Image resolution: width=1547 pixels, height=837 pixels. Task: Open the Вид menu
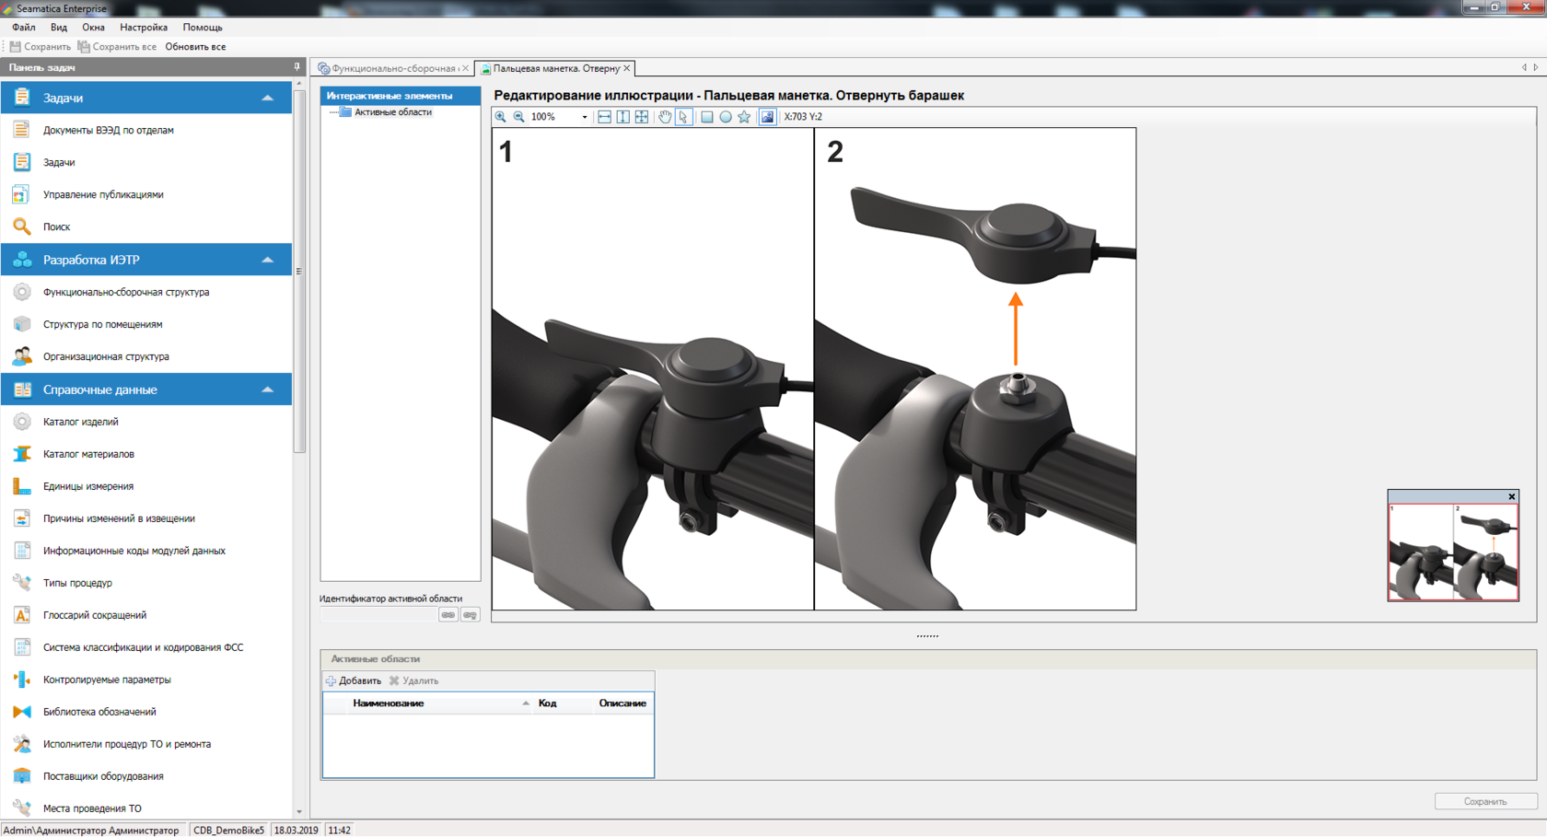tap(59, 28)
